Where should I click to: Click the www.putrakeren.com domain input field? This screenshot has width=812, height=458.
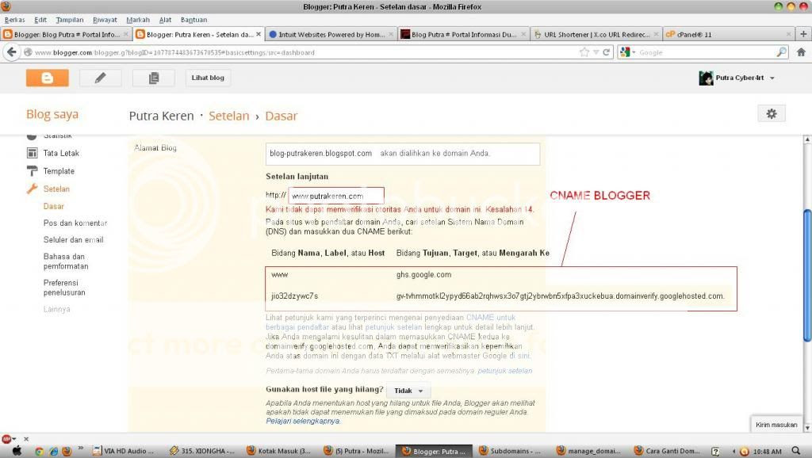coord(336,196)
